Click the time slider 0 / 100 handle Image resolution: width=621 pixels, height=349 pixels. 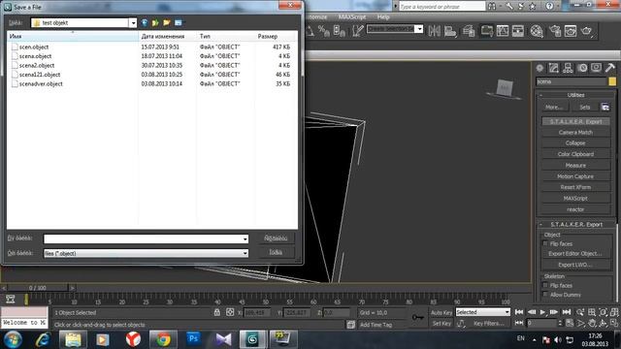[37, 288]
